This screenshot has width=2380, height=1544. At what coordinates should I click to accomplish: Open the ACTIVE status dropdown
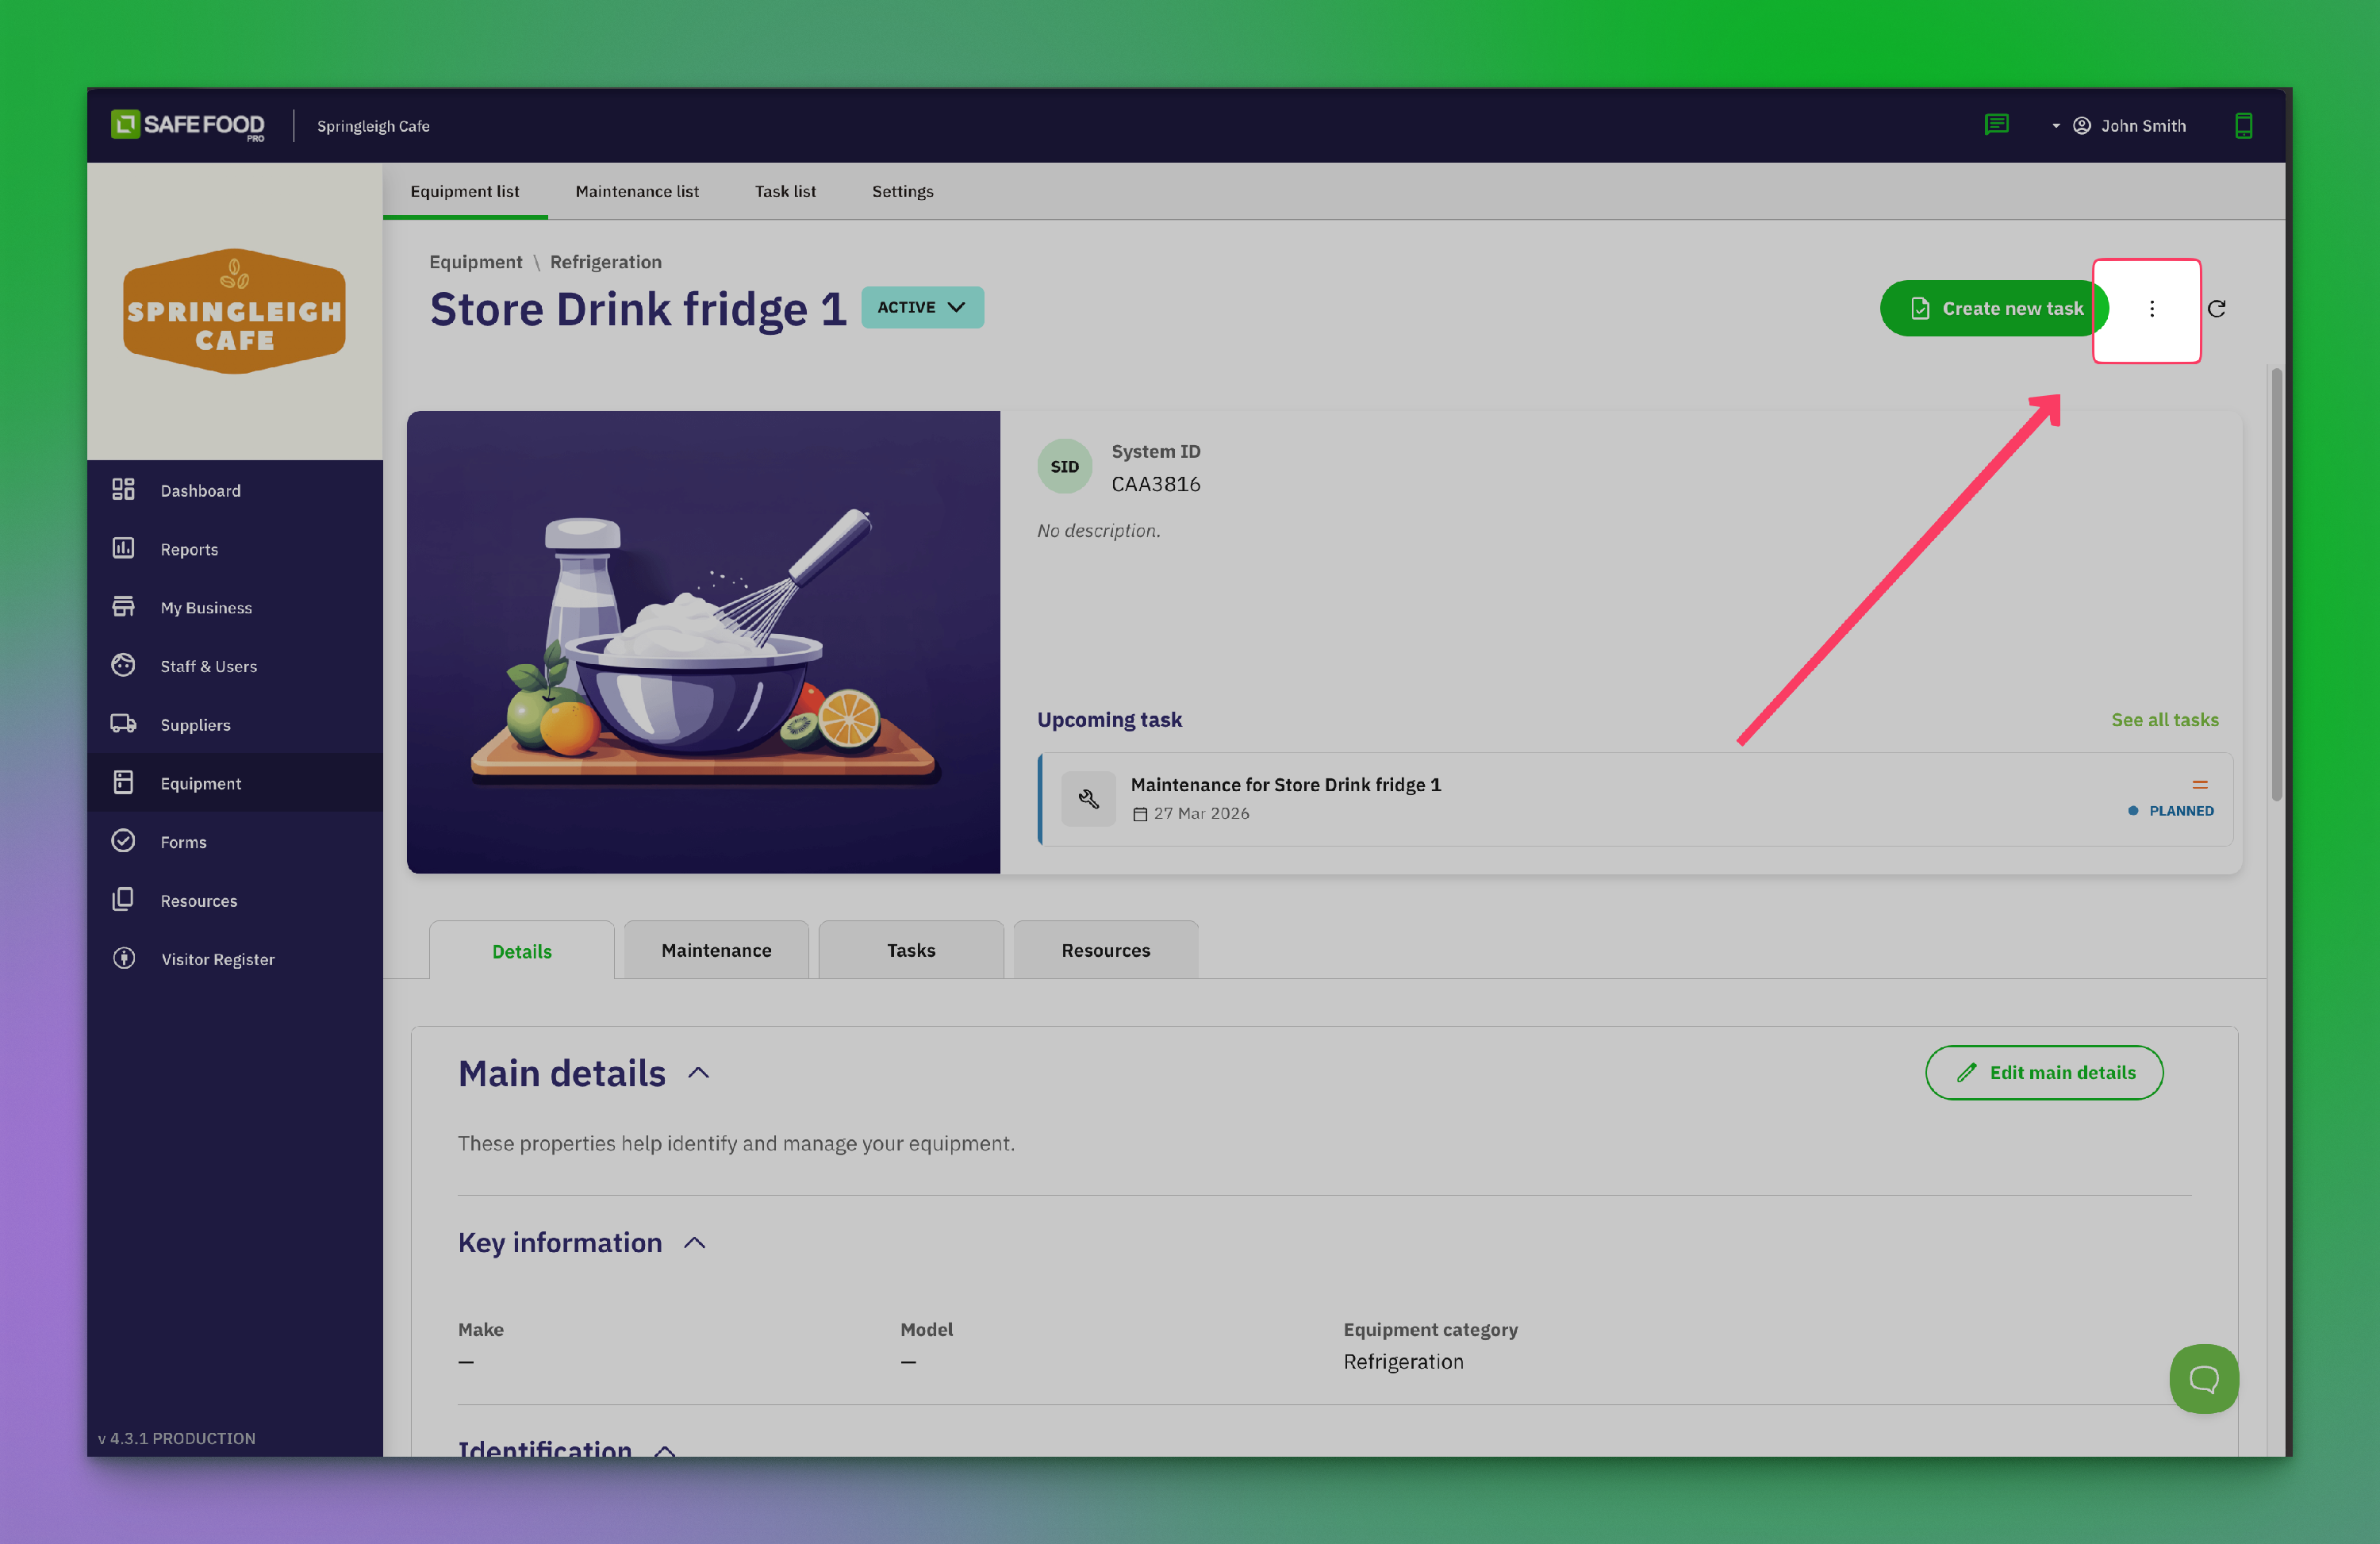[921, 307]
